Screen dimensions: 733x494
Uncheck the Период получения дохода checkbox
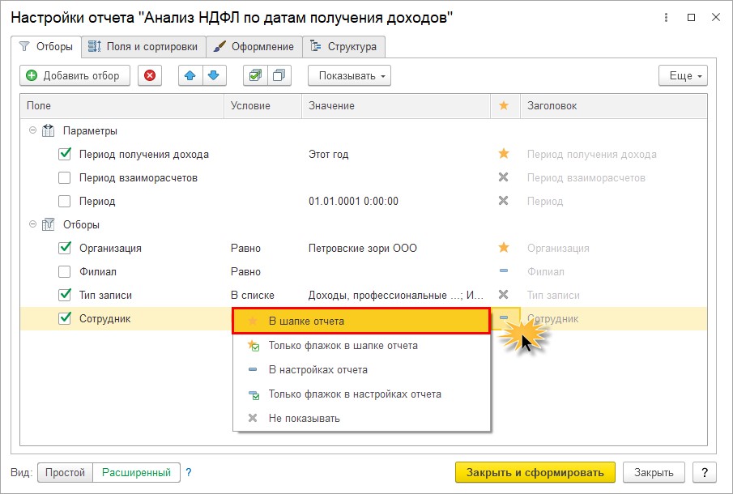click(65, 154)
